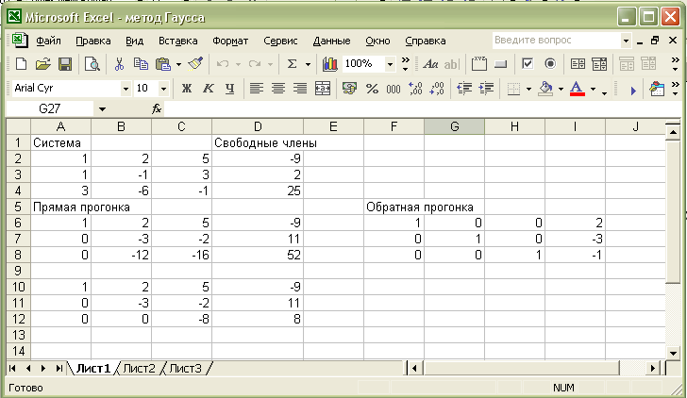Insert AutoSum with the sigma icon
The height and width of the screenshot is (398, 687).
pyautogui.click(x=292, y=64)
